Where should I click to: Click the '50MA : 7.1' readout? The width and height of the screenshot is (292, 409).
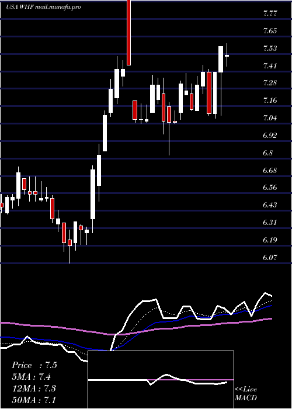33,400
